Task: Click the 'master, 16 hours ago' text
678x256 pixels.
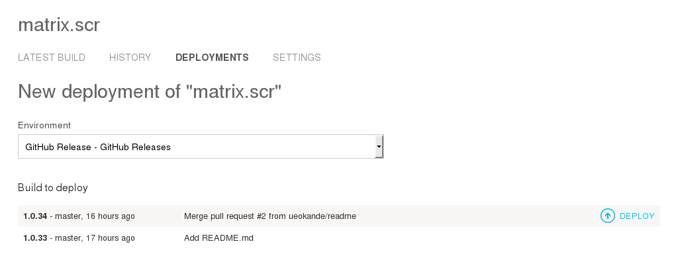Action: [x=95, y=216]
